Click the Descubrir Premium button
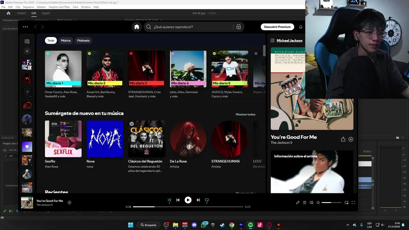409x230 pixels. [277, 27]
